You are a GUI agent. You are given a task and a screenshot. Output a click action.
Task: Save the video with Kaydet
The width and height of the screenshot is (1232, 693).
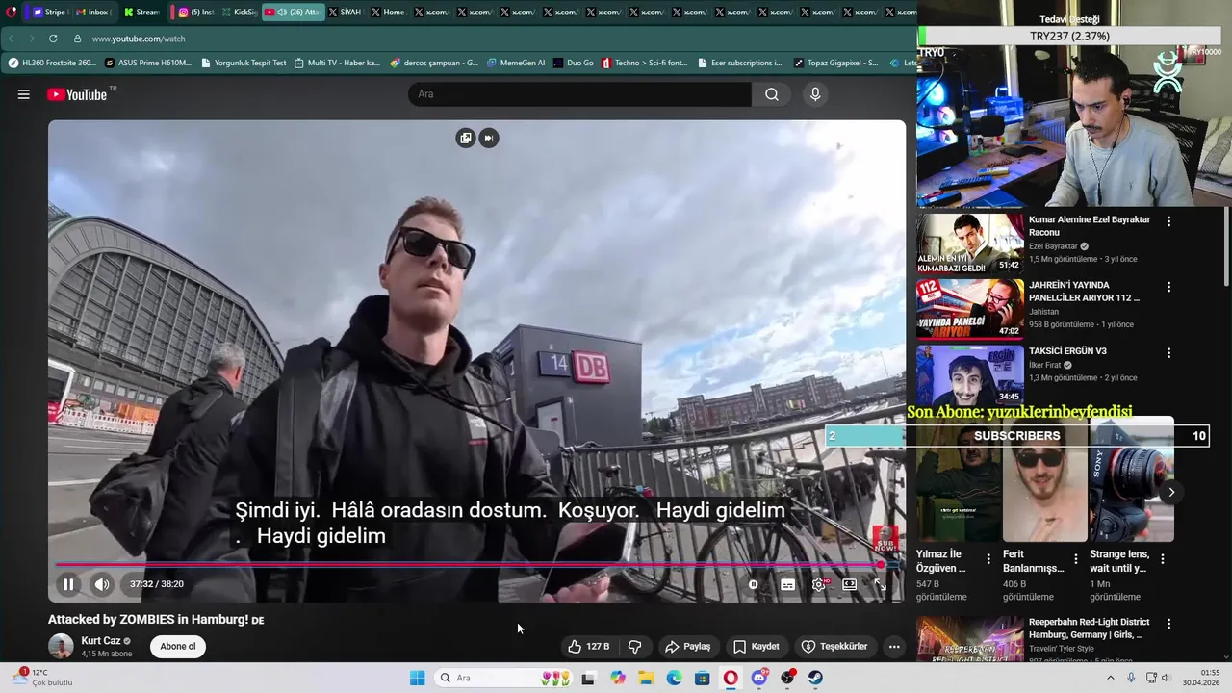point(757,647)
